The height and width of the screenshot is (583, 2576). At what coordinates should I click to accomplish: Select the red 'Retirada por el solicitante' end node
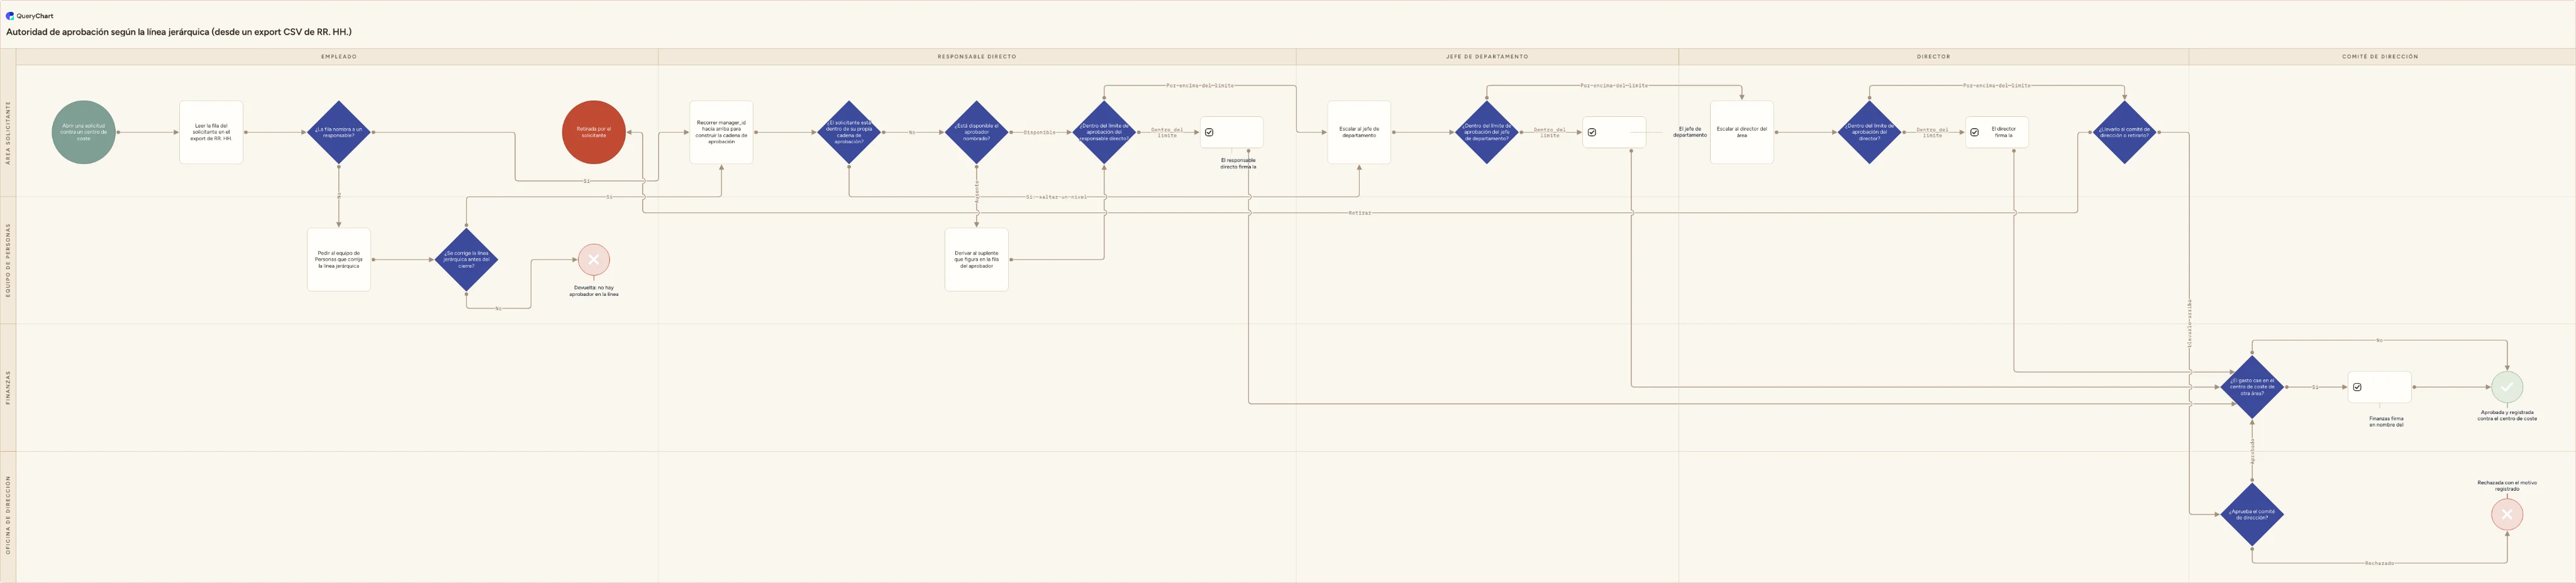(x=594, y=133)
